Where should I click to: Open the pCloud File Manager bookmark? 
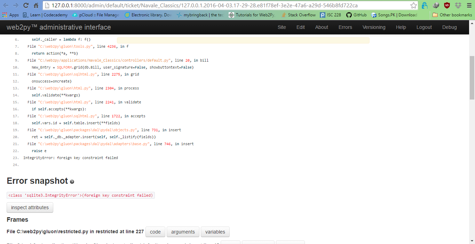(96, 15)
